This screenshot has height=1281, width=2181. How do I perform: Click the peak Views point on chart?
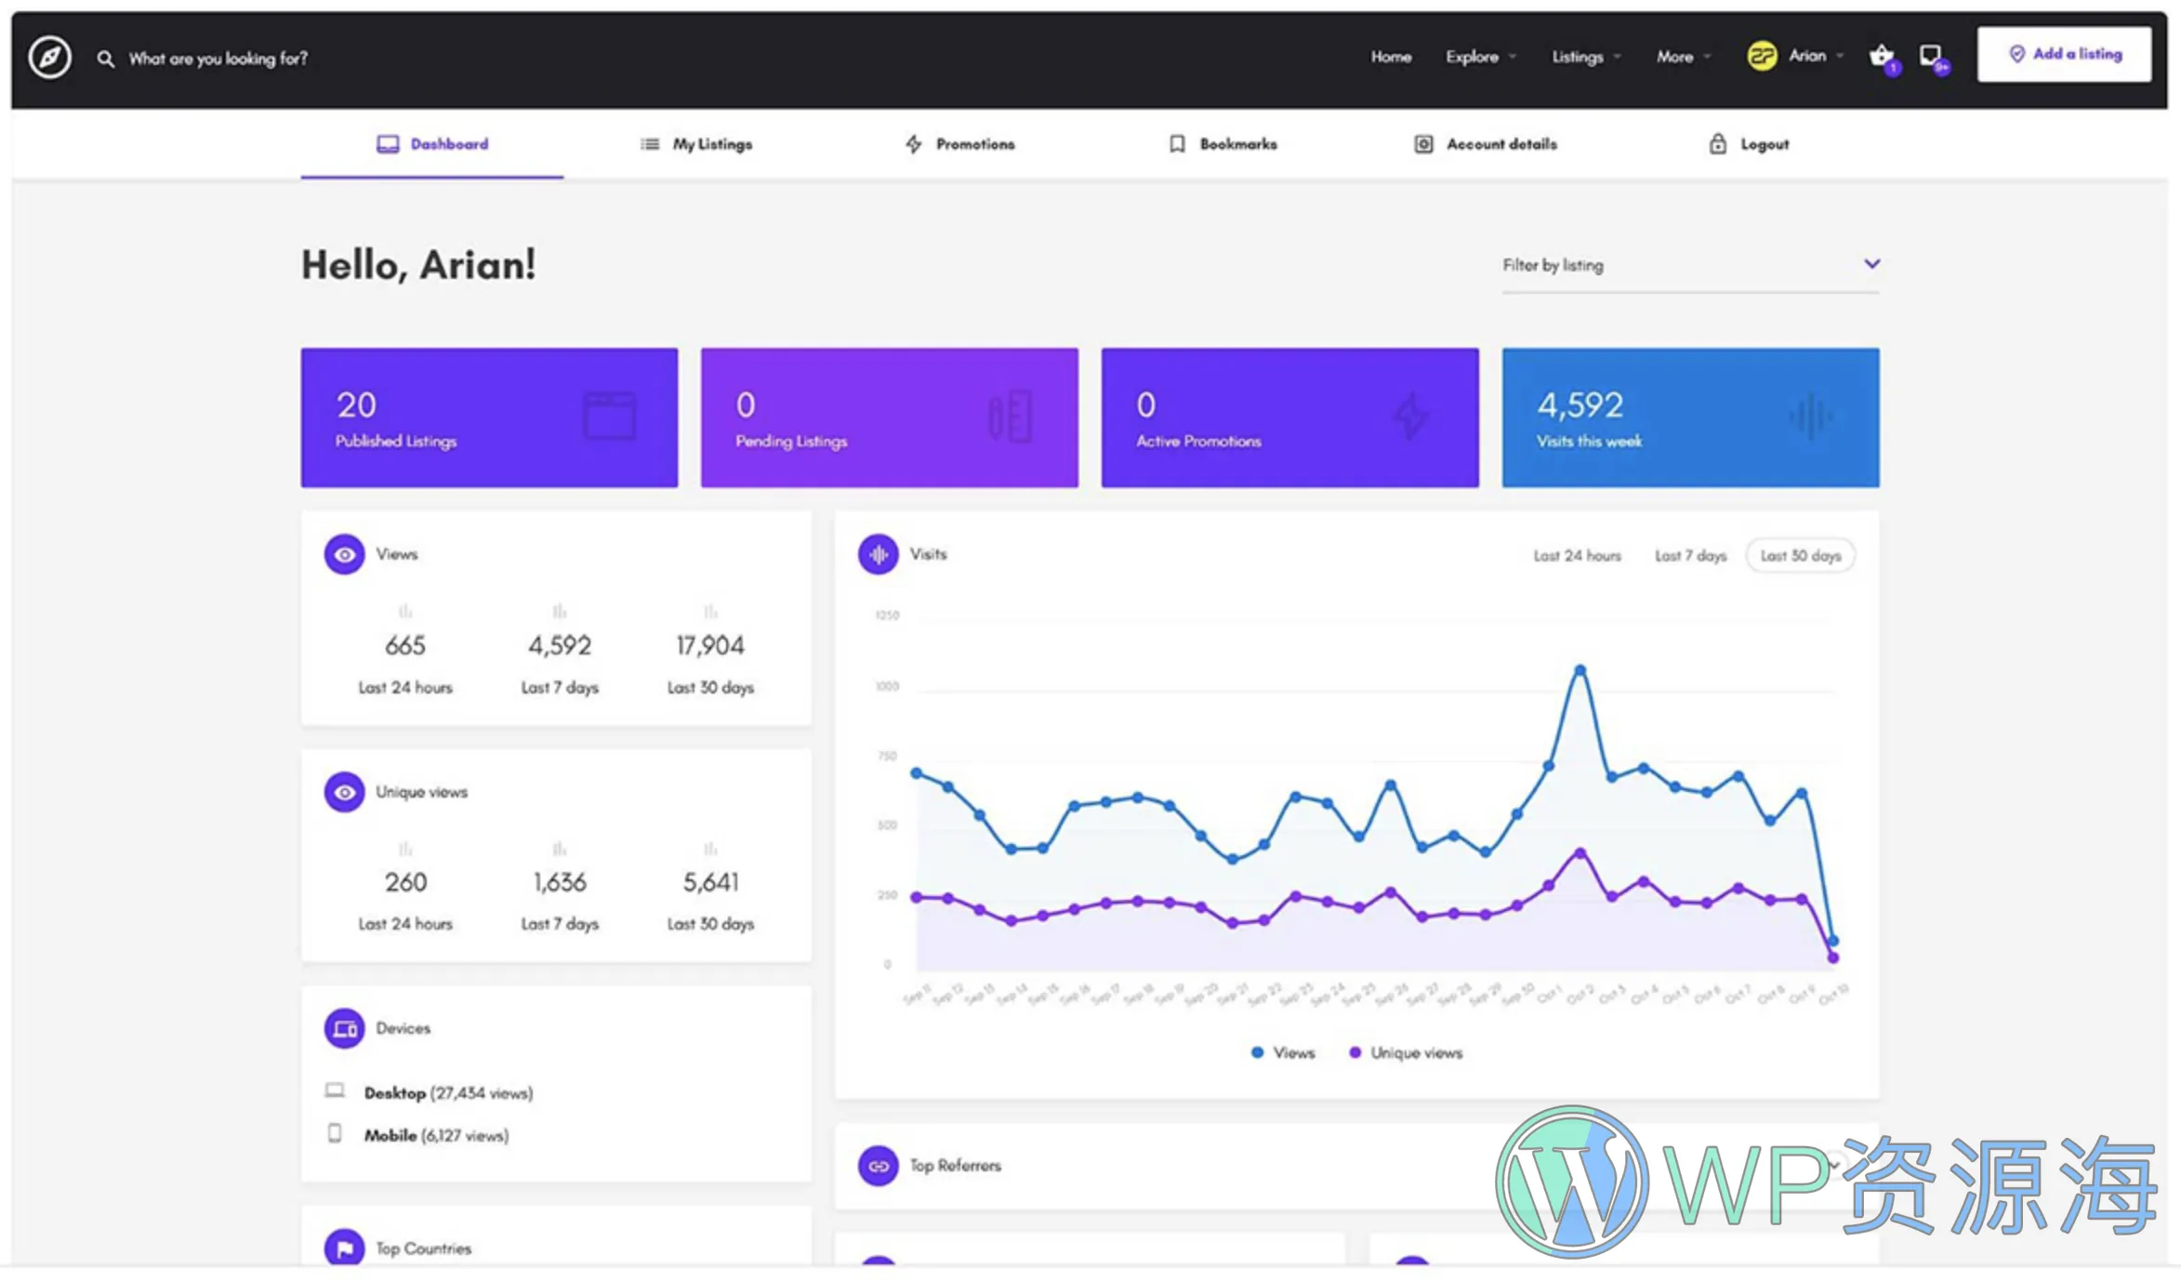[1580, 669]
